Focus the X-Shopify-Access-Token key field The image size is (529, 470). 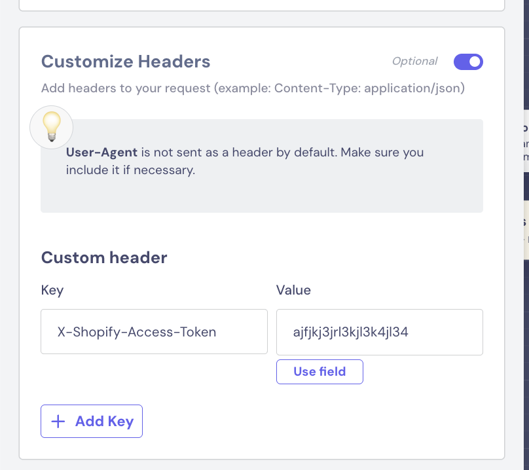coord(154,332)
